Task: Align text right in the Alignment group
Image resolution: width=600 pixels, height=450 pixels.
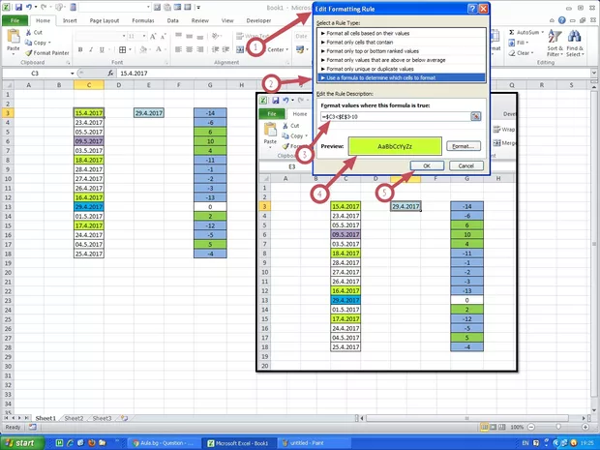Action: tap(199, 49)
